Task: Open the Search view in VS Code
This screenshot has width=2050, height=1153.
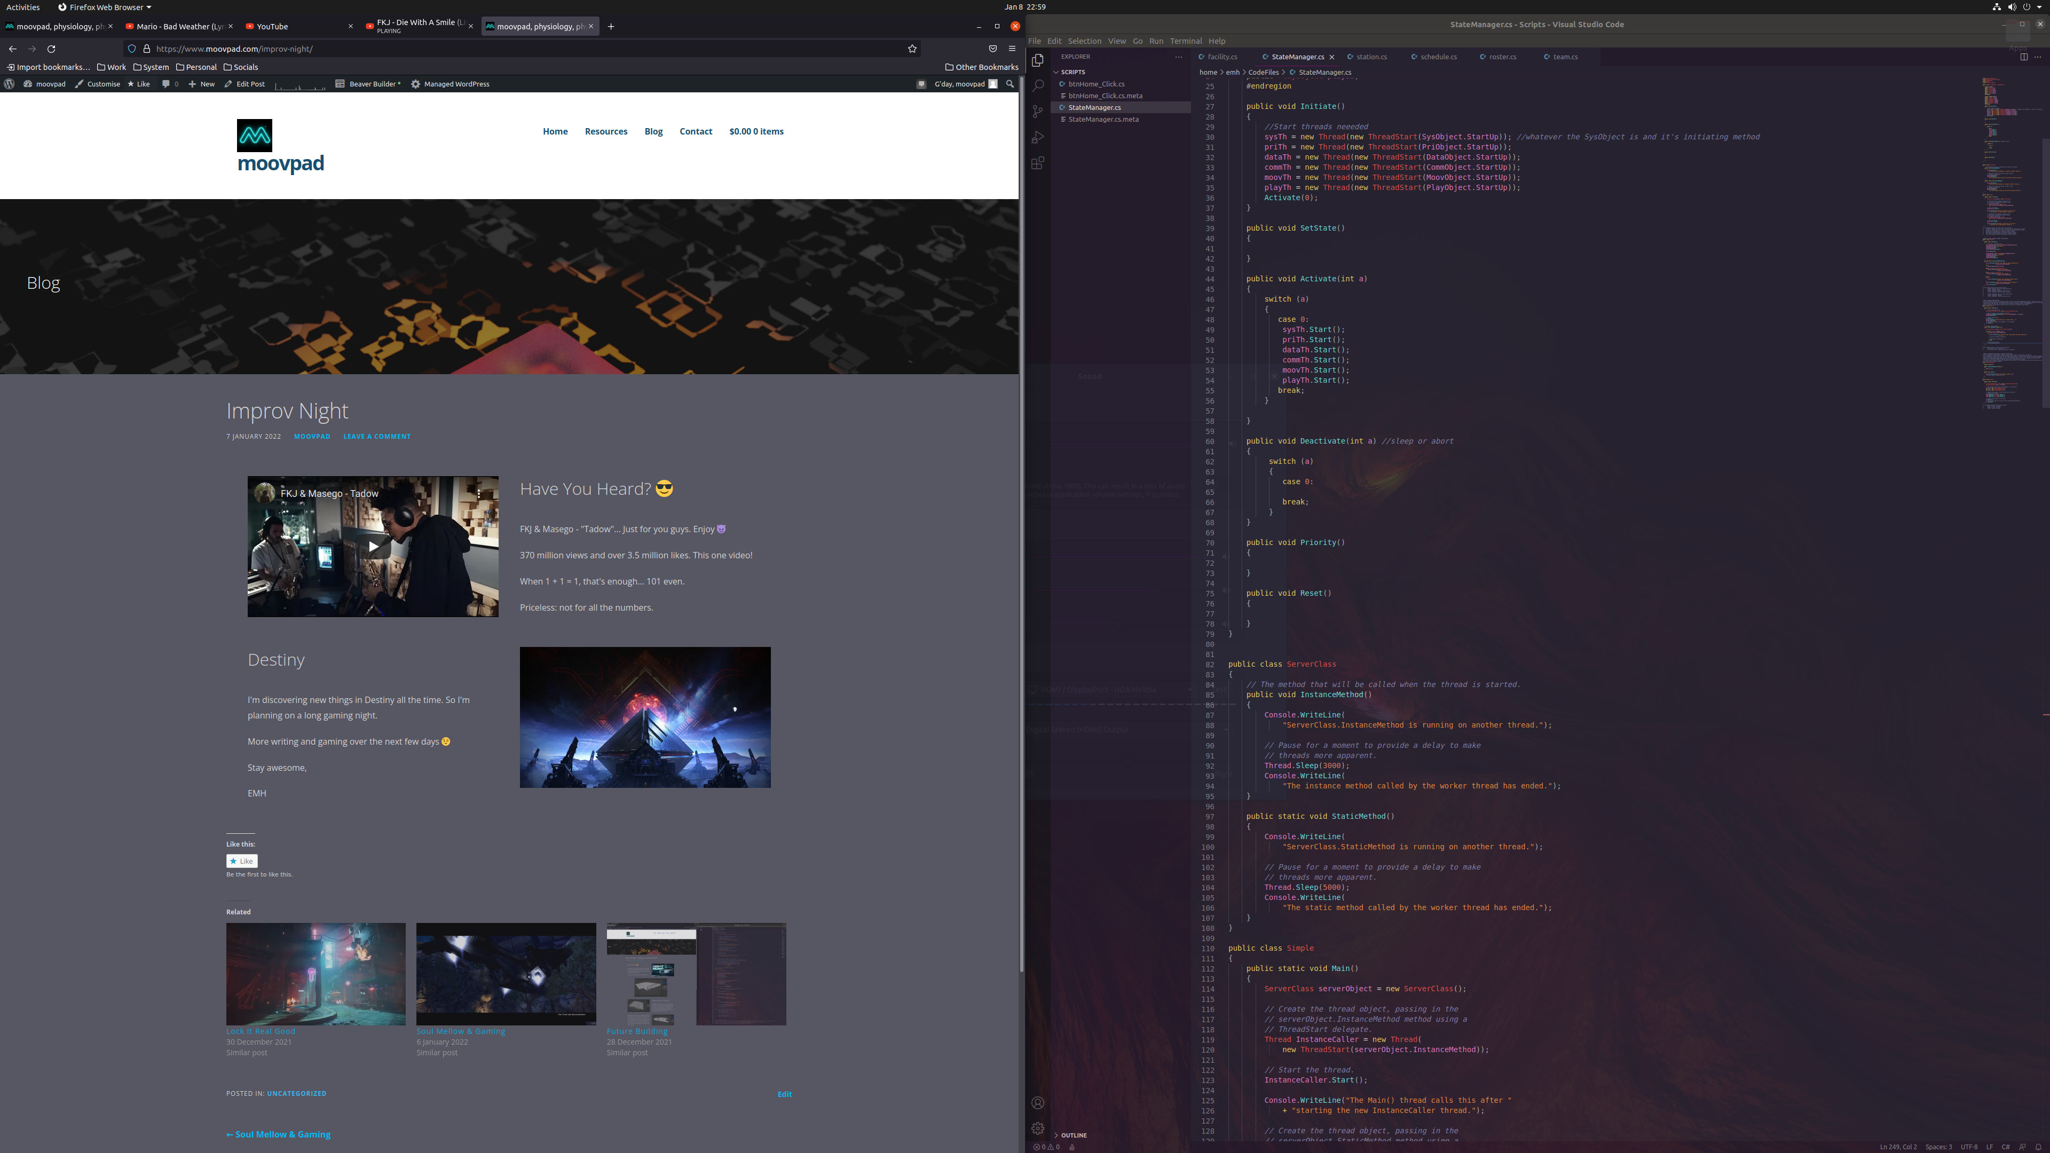Action: [1038, 86]
